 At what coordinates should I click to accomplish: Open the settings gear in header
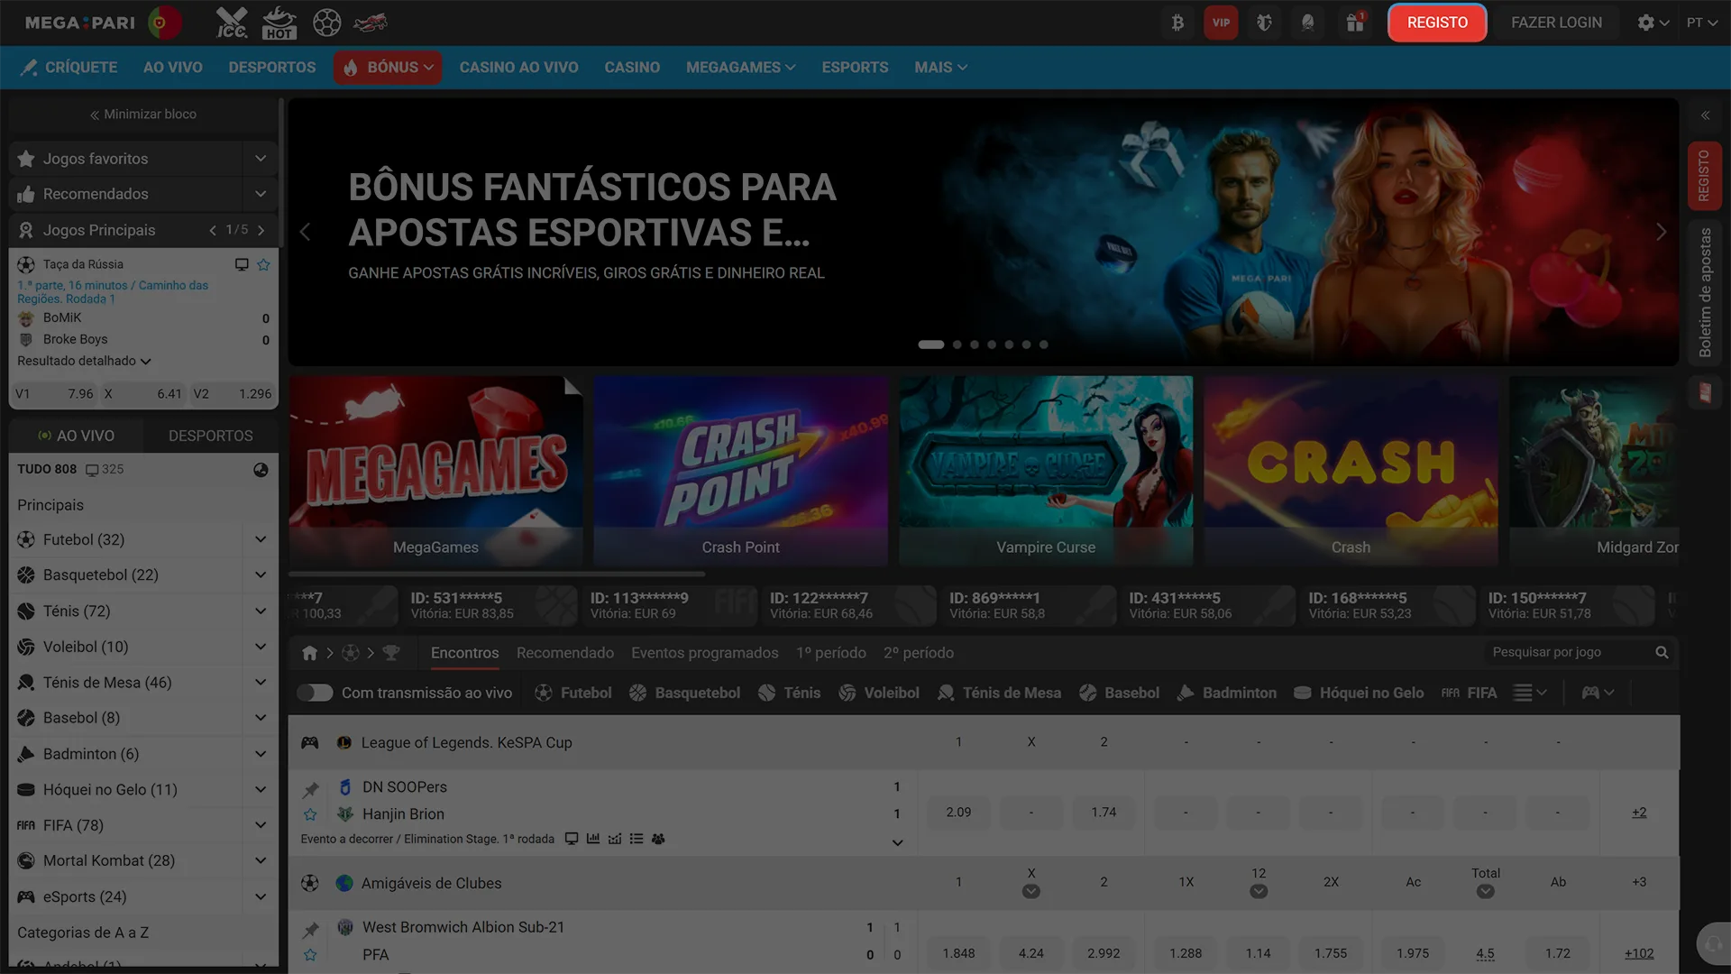pyautogui.click(x=1645, y=23)
